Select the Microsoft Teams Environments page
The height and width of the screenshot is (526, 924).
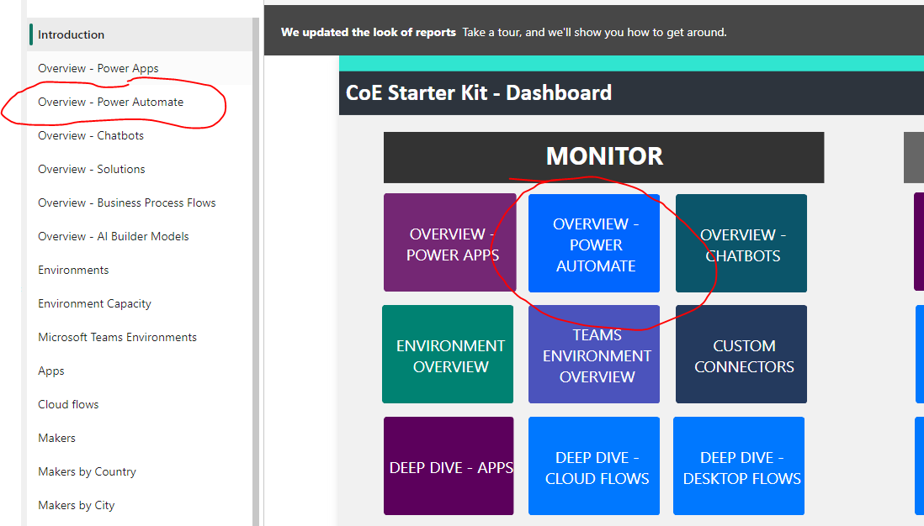pyautogui.click(x=117, y=337)
